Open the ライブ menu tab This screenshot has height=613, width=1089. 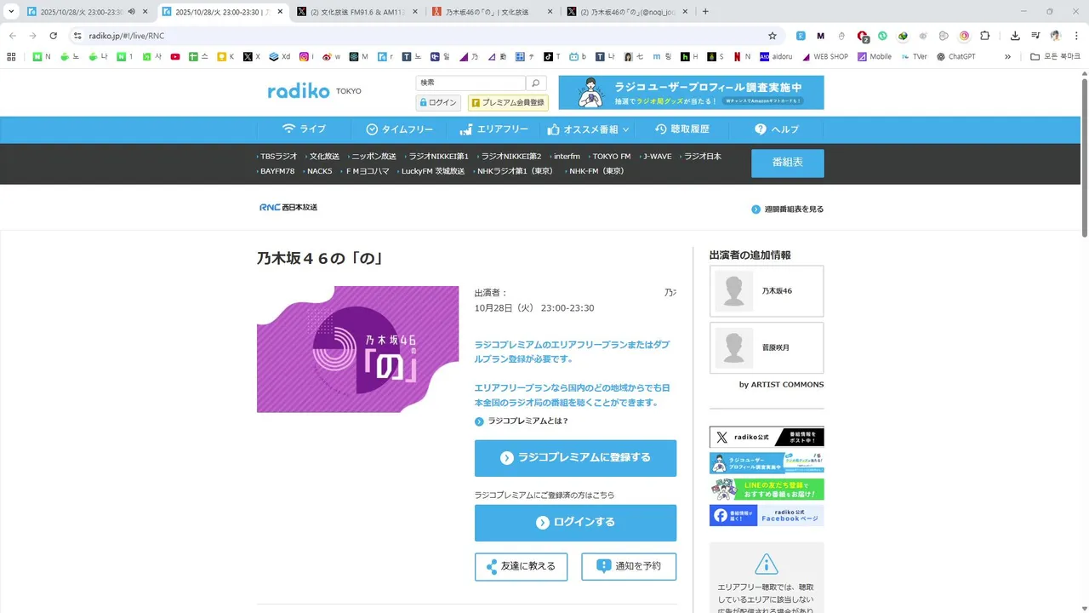(x=304, y=129)
